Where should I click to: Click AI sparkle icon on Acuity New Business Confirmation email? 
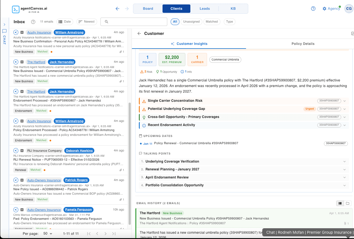pos(16,32)
